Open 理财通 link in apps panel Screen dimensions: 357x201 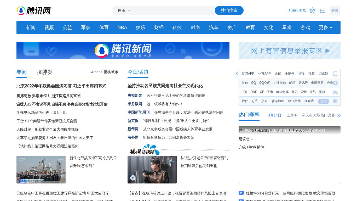[x=309, y=101]
